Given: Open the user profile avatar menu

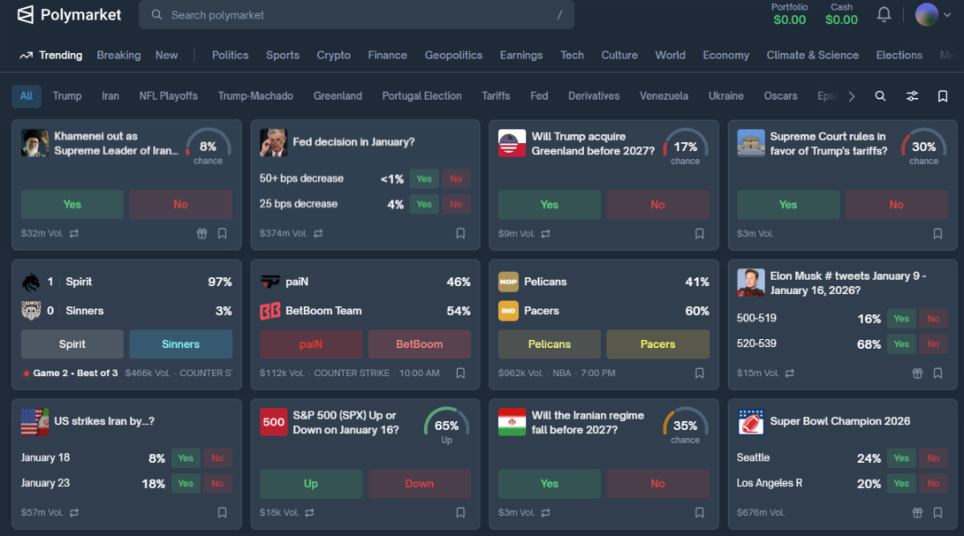Looking at the screenshot, I should tap(927, 14).
